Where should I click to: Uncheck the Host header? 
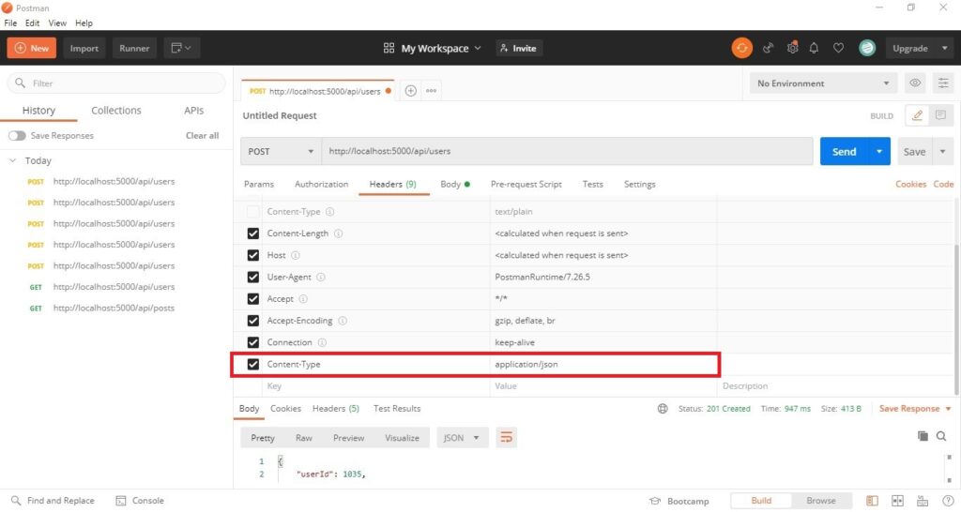coord(252,255)
